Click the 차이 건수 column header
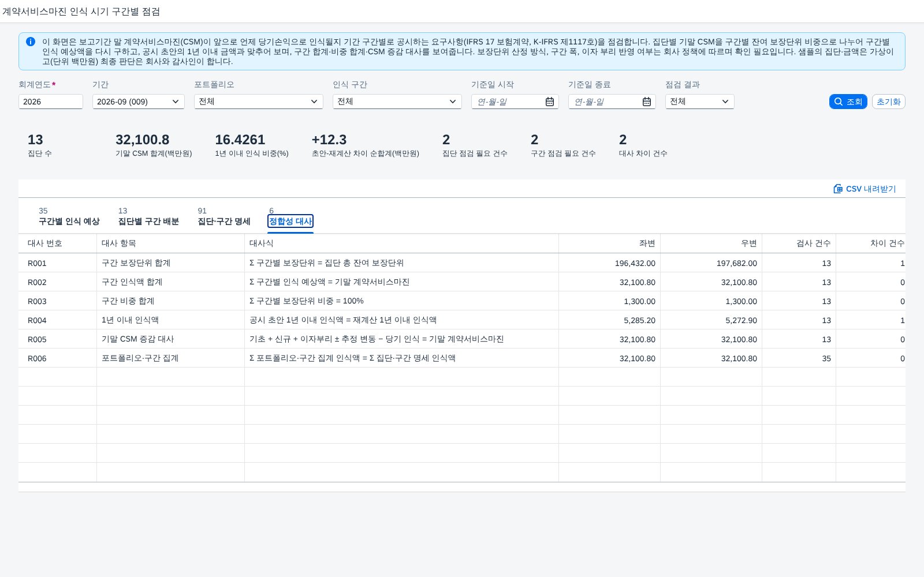 [x=871, y=243]
